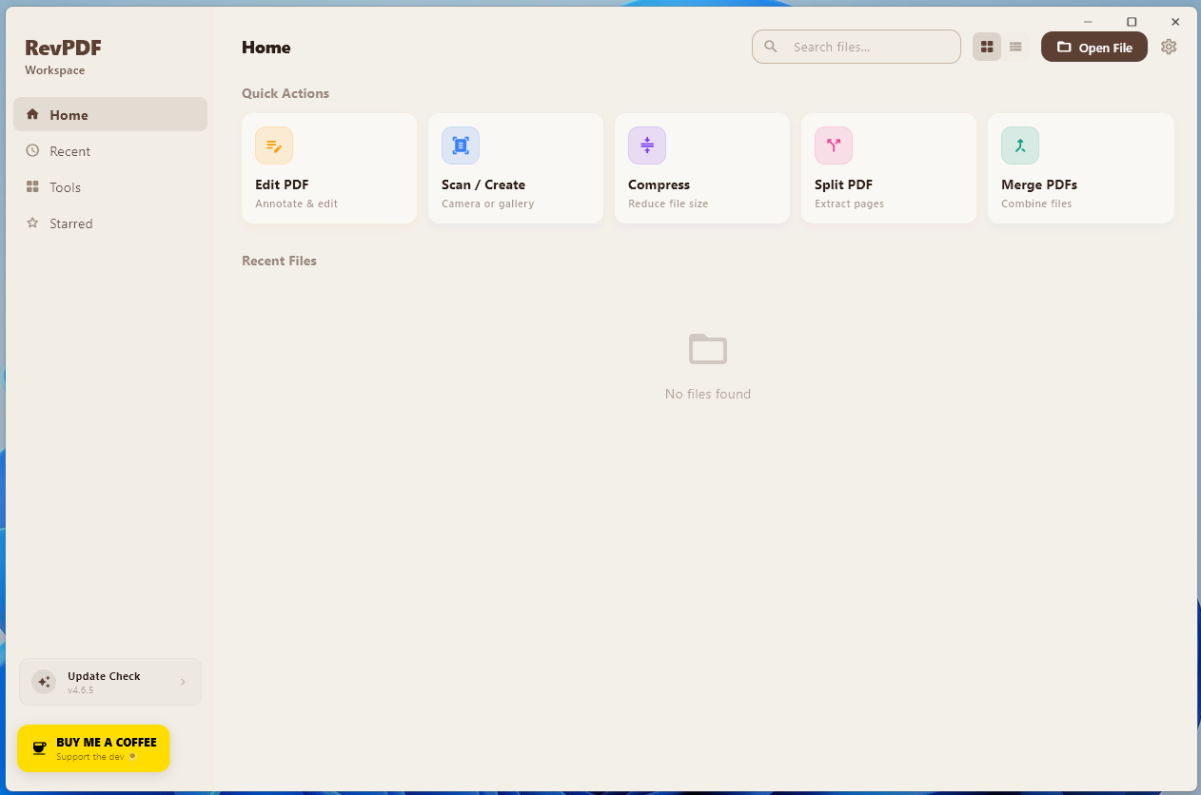Screen dimensions: 1201x795
Task: Open the Edit PDF quick action card
Action: coord(329,168)
